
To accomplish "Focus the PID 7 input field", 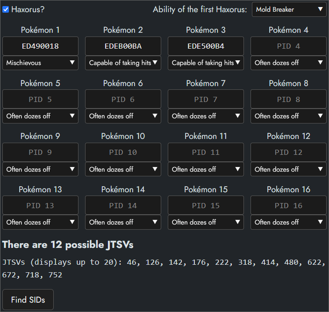I will point(206,99).
